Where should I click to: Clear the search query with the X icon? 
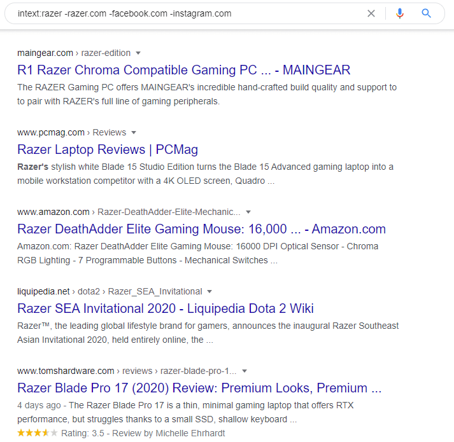tap(371, 13)
